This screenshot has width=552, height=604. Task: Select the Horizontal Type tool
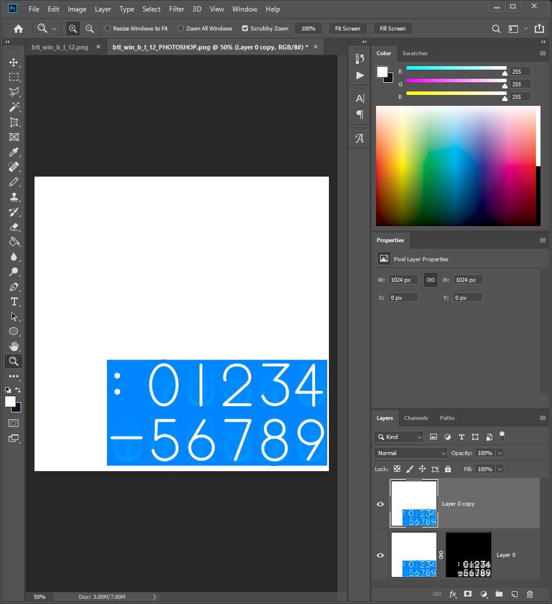tap(14, 301)
